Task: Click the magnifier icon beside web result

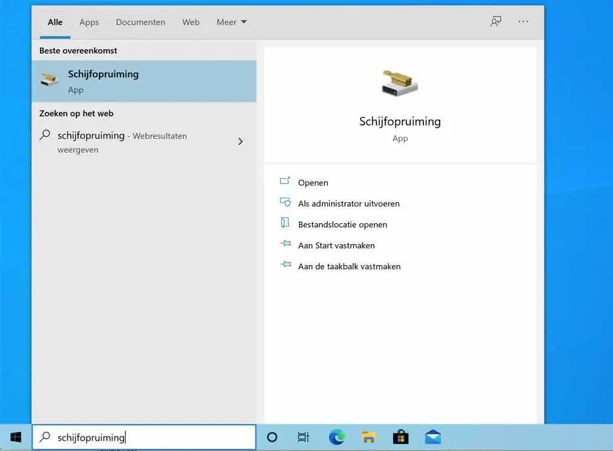Action: tap(45, 135)
